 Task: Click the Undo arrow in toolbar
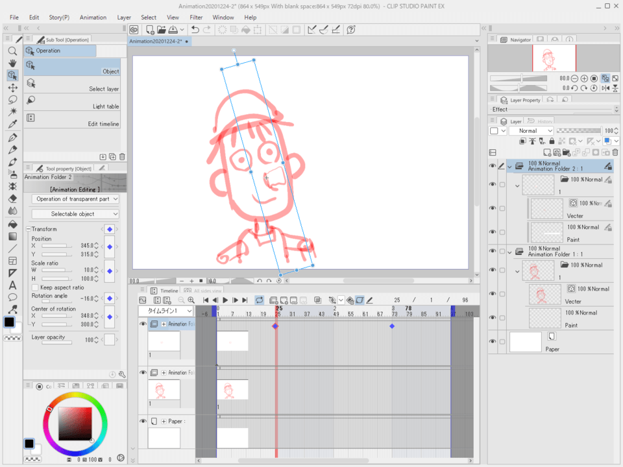195,30
